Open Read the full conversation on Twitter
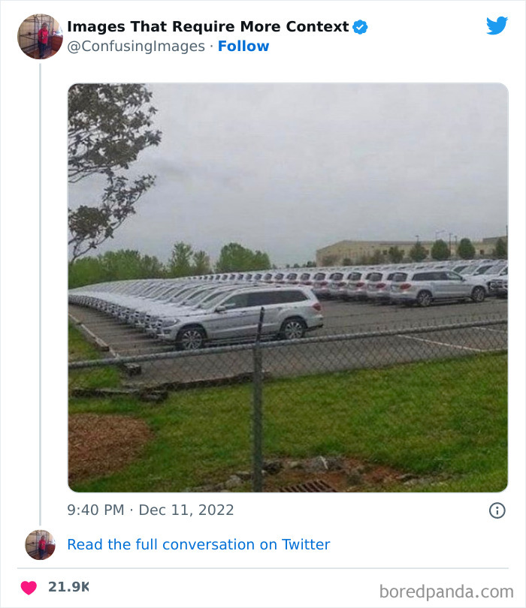Screen dimensions: 526x608 pos(198,544)
